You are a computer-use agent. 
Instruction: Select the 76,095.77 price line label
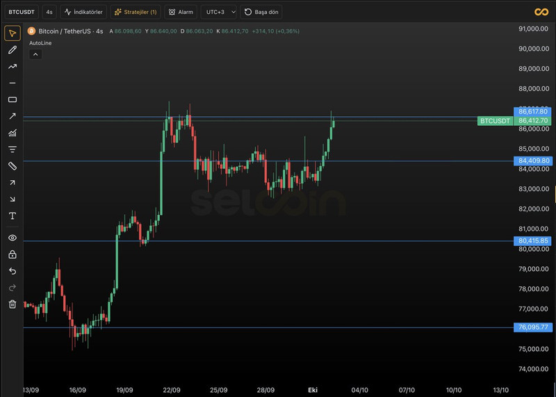coord(533,327)
